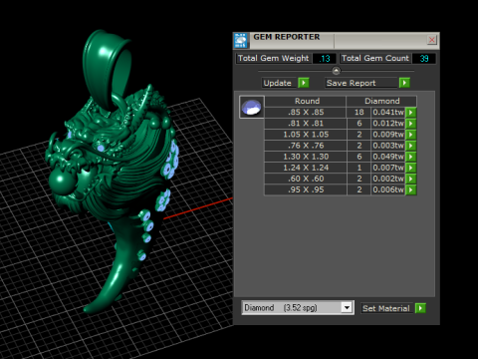Click the Total Gem Count label
Image resolution: width=478 pixels, height=359 pixels.
(x=375, y=58)
